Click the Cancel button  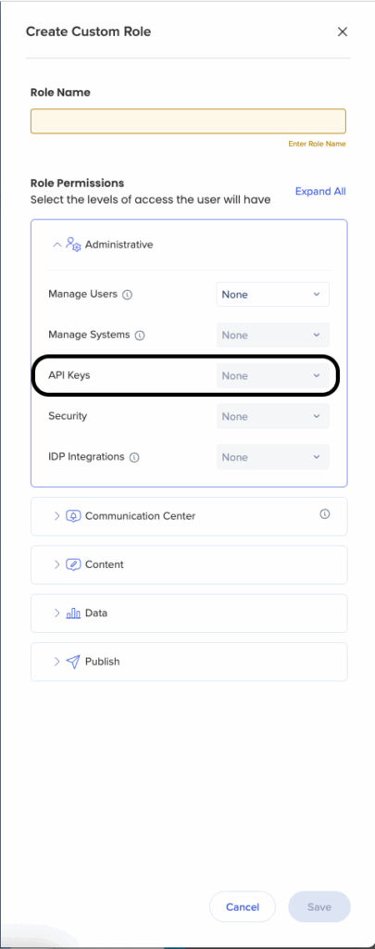tap(243, 906)
